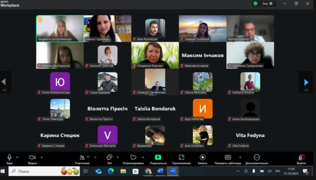The height and width of the screenshot is (180, 316).
Task: Go to previous gallery page with left arrow
Action: click(4, 82)
